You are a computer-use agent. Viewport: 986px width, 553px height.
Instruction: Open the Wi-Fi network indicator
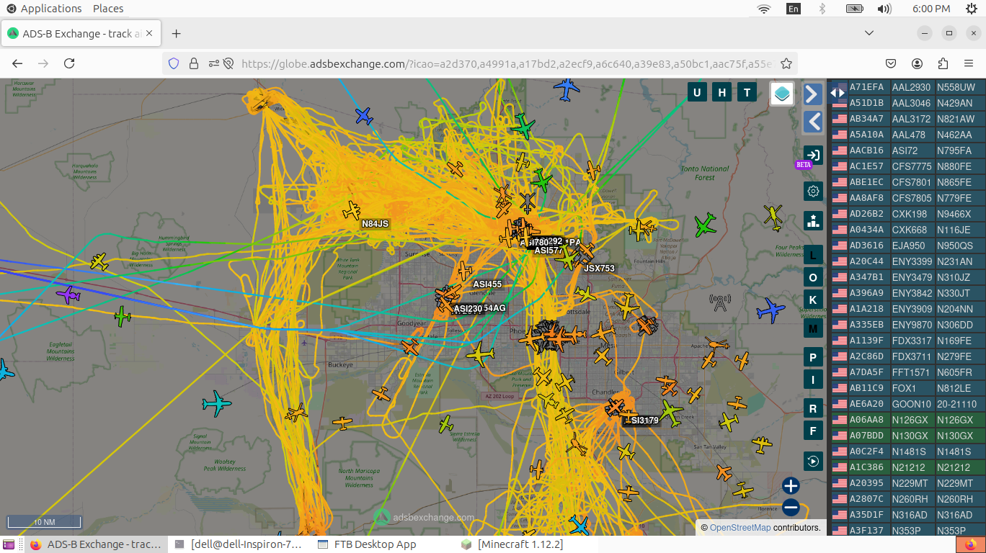tap(764, 9)
